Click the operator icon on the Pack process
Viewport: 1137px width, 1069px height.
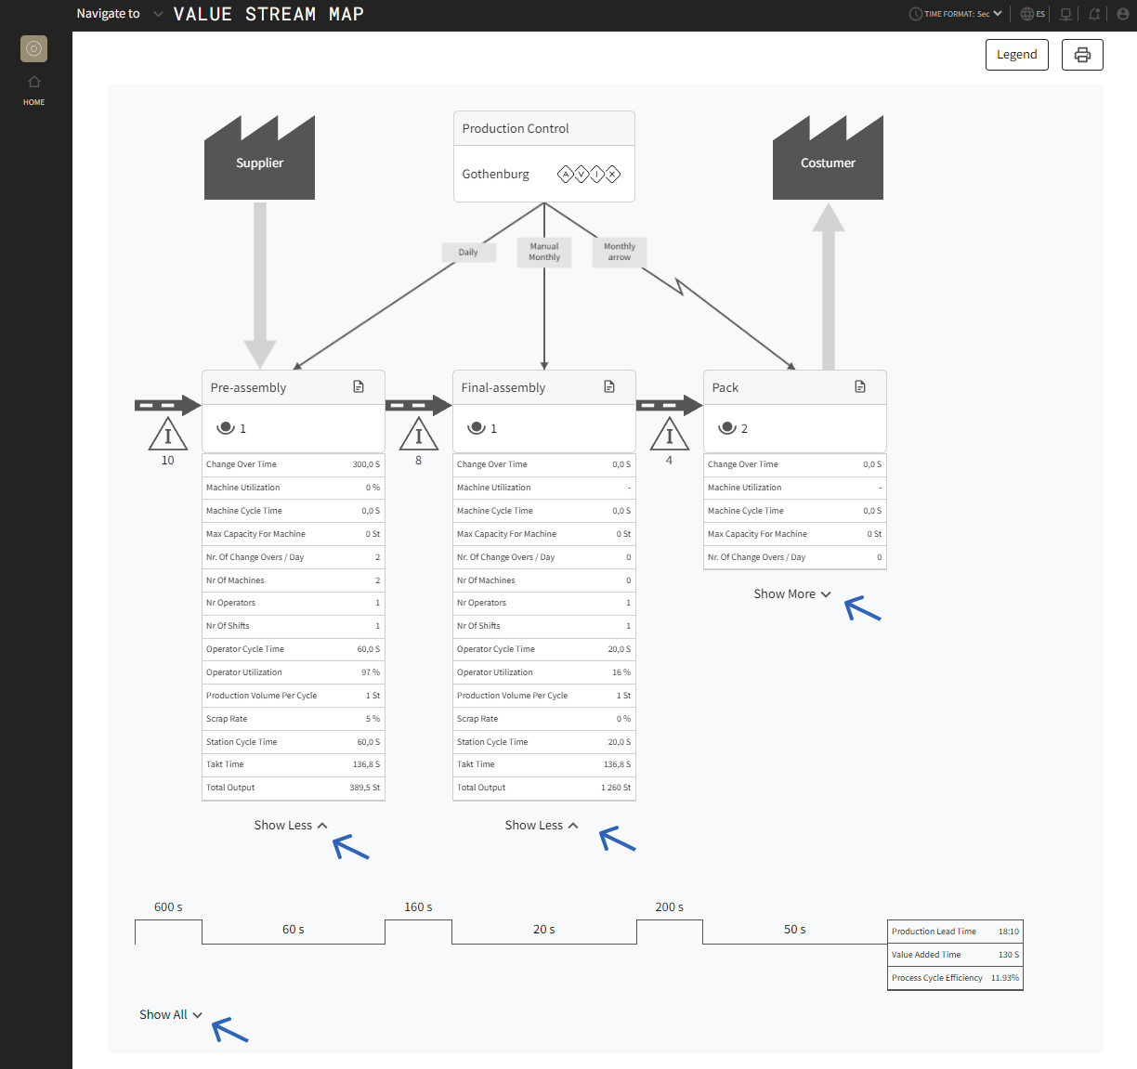click(728, 427)
